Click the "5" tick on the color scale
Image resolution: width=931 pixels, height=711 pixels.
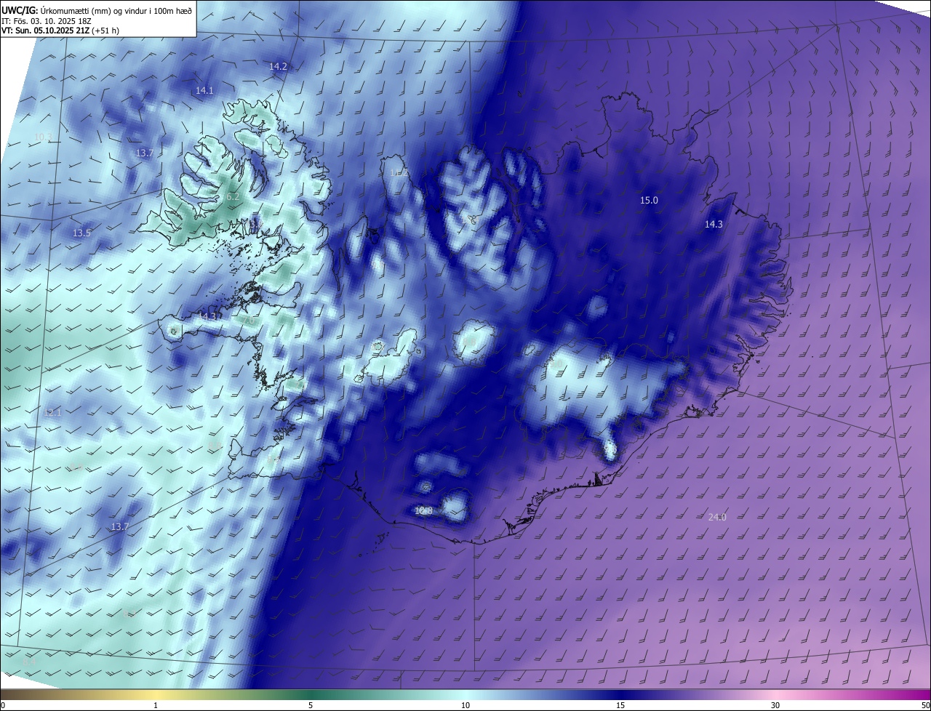[311, 706]
